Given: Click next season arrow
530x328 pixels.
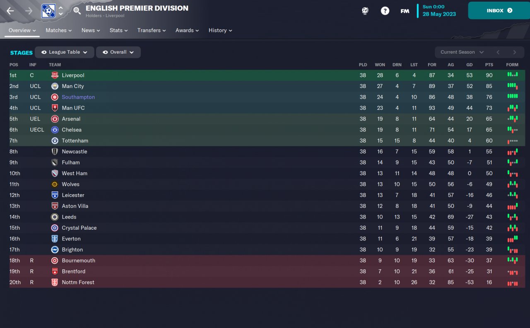Looking at the screenshot, I should 515,52.
